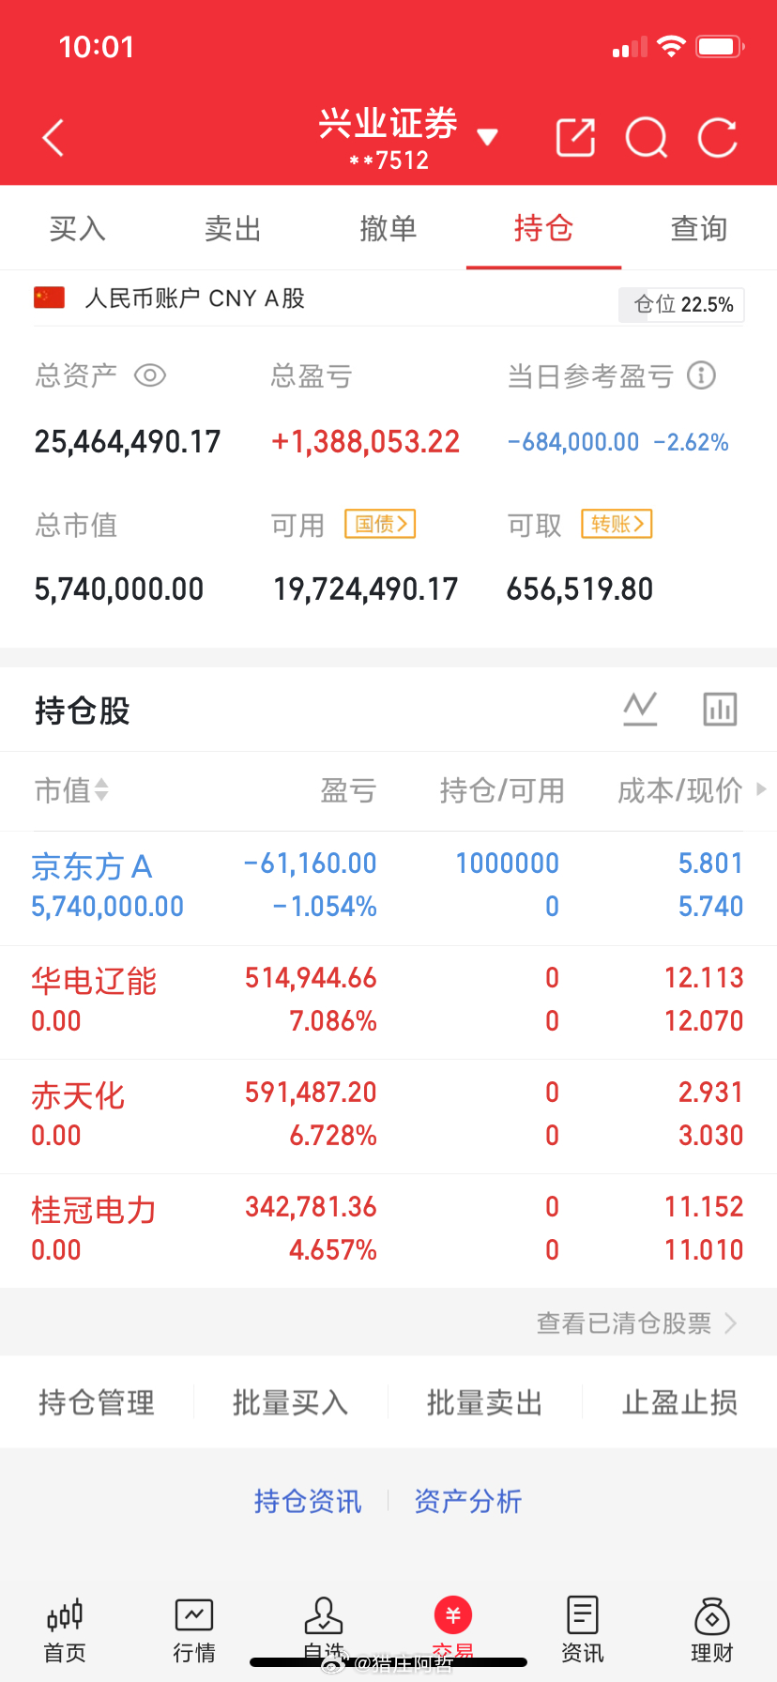Click 赤天化 current price 3.030
The height and width of the screenshot is (1682, 777).
tap(710, 1136)
